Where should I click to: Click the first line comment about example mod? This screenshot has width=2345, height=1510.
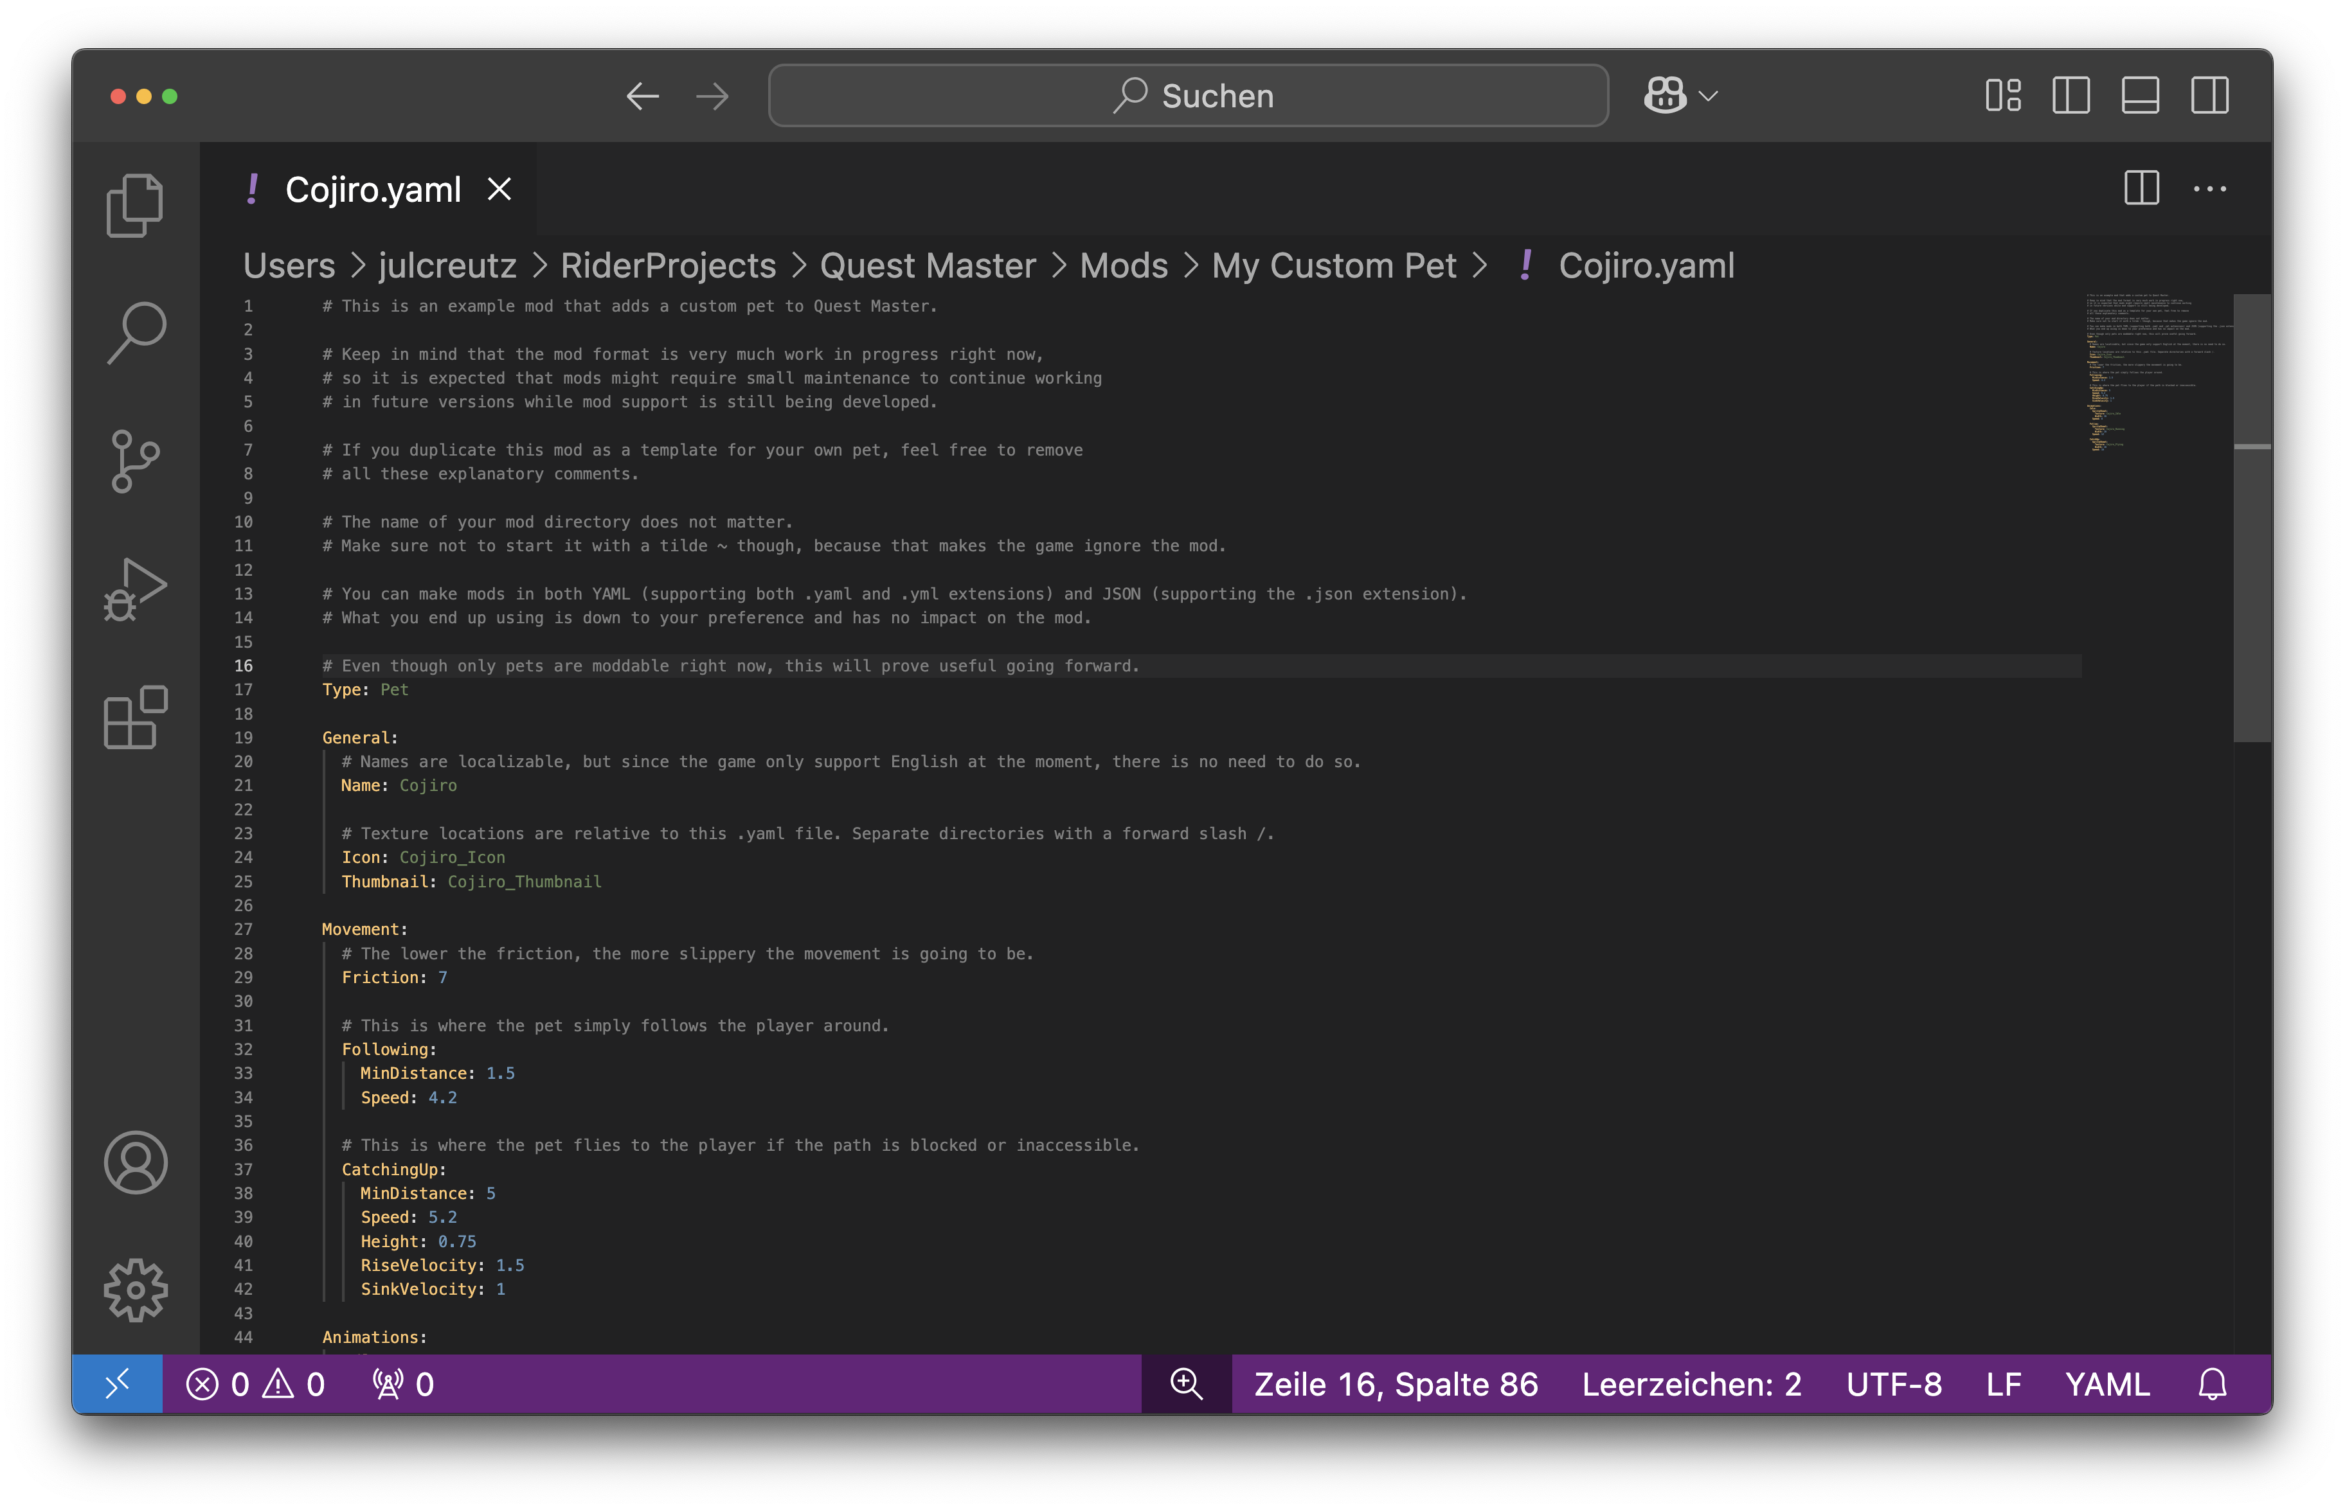click(630, 306)
